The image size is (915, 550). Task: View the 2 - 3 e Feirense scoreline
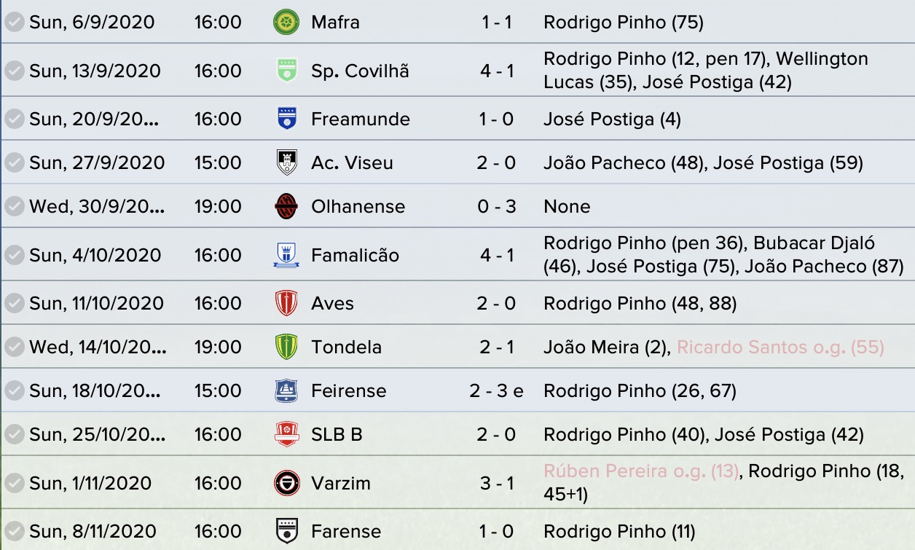click(496, 390)
